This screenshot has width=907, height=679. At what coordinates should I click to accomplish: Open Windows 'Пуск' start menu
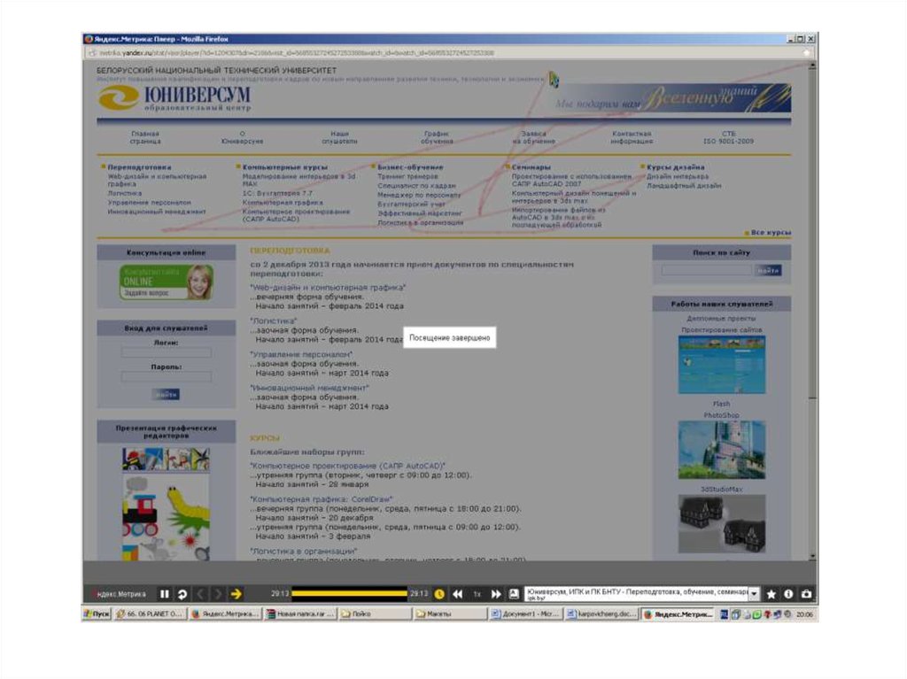97,613
